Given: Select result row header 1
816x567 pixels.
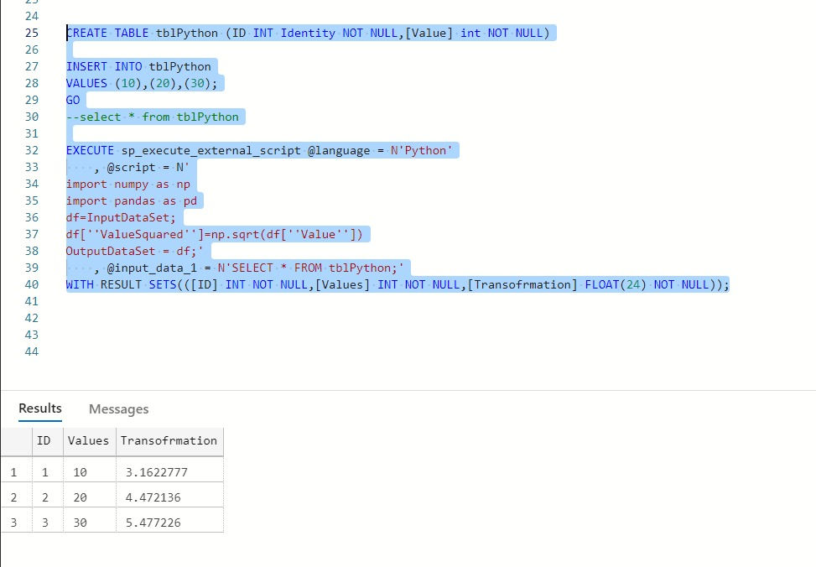Looking at the screenshot, I should tap(14, 472).
